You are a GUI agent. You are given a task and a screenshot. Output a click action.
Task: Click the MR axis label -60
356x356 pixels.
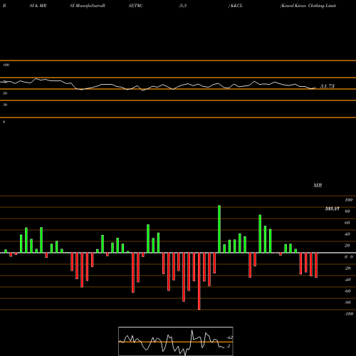(347, 291)
